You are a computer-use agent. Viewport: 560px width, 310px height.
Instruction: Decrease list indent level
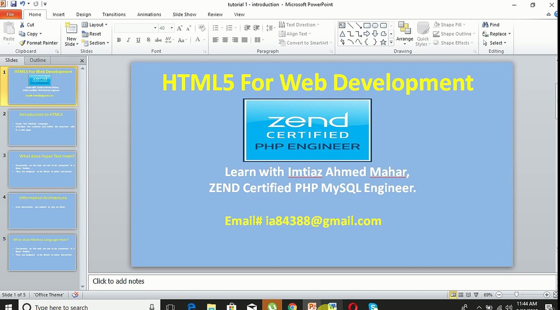tap(247, 28)
